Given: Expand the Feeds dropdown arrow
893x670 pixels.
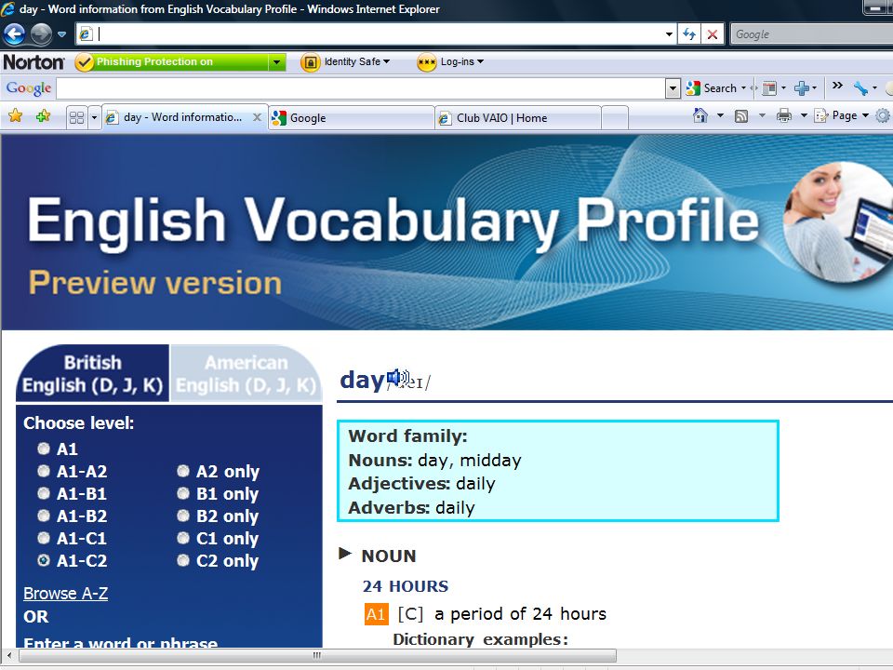Looking at the screenshot, I should [762, 115].
